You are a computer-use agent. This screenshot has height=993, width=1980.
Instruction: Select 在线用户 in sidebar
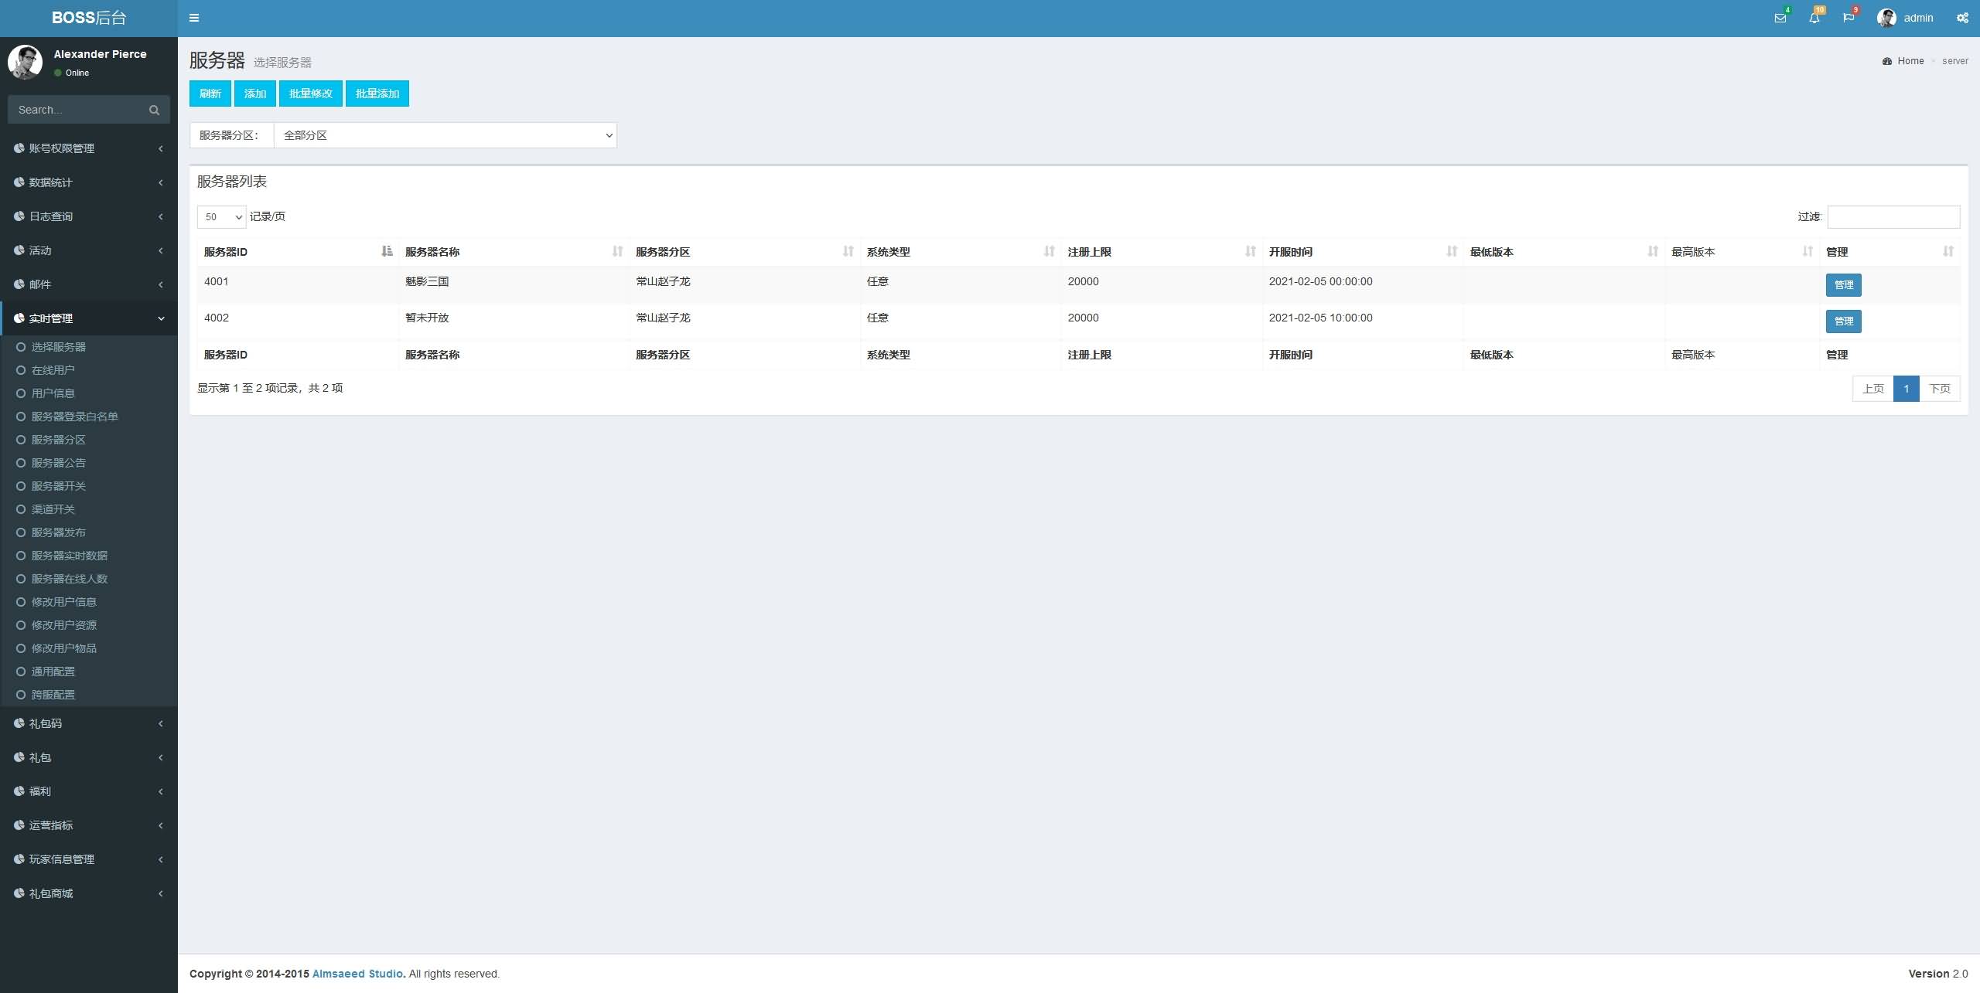(x=53, y=370)
